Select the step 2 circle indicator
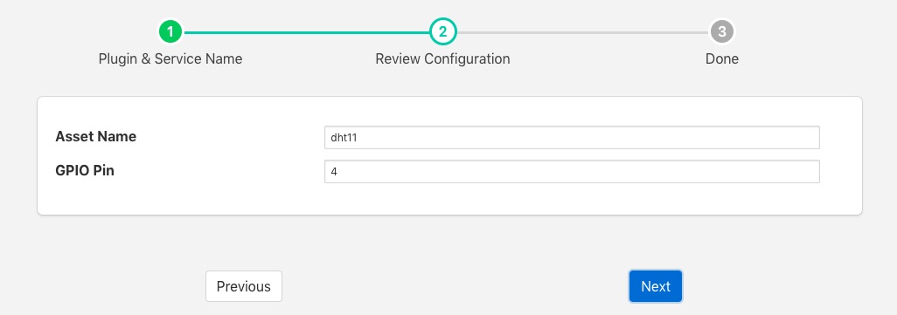 (442, 32)
